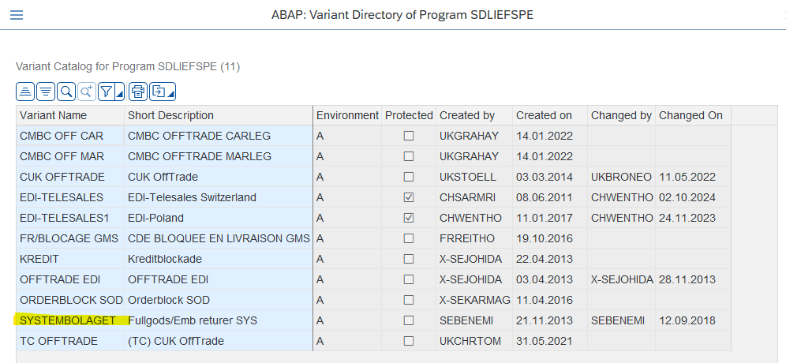Click the Find magnifier icon

click(x=66, y=91)
